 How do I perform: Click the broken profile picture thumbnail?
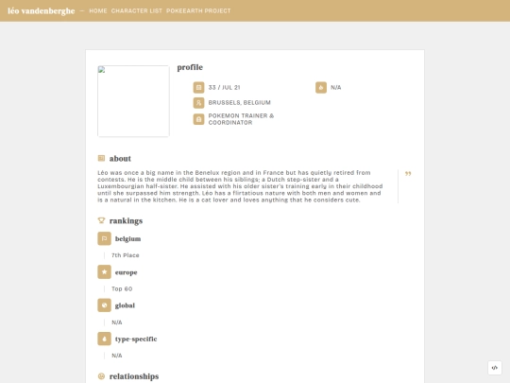coord(133,101)
